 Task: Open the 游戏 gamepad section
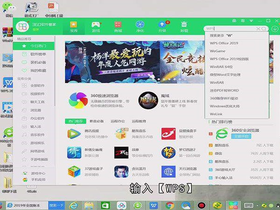(96, 27)
